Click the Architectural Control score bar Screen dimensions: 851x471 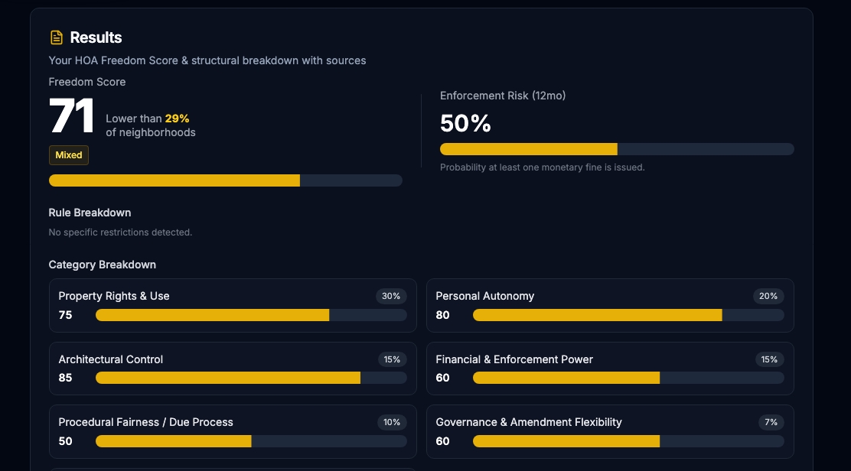click(251, 378)
